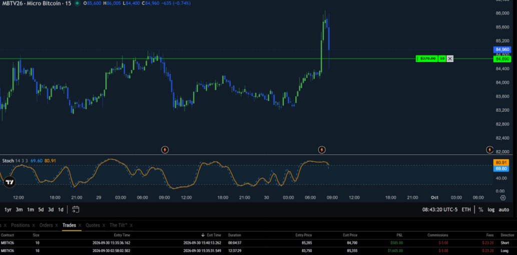This screenshot has height=255, width=517.
Task: Sort trades by Exit Time column
Action: coord(211,235)
